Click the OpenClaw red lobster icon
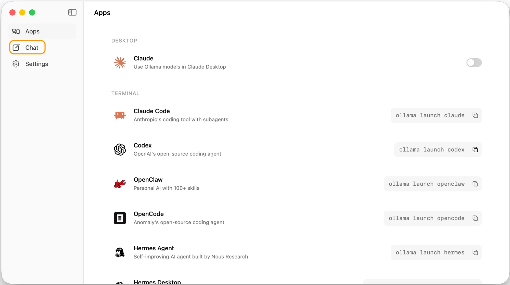This screenshot has width=510, height=285. coord(120,184)
